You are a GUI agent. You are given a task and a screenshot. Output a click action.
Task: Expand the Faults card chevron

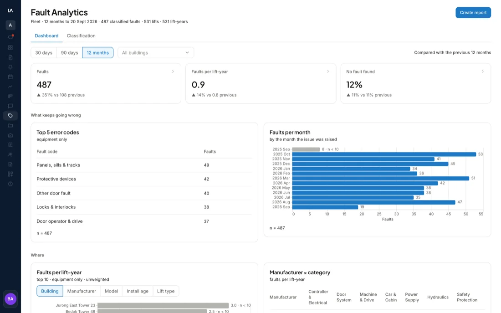[x=173, y=72]
